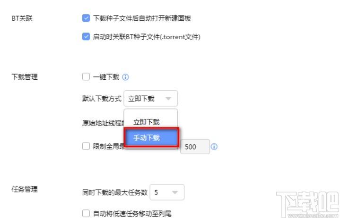Click the info icon beside 一键下载
Image resolution: width=340 pixels, height=218 pixels.
coord(126,77)
